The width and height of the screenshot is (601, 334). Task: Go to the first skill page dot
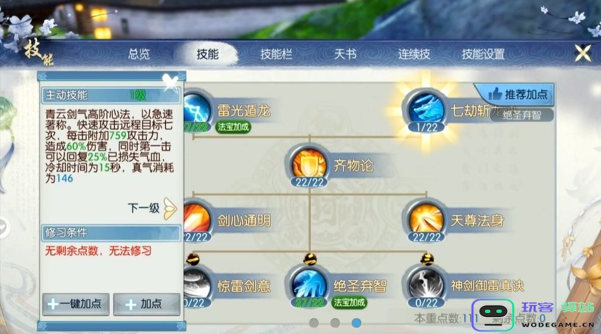(x=314, y=323)
